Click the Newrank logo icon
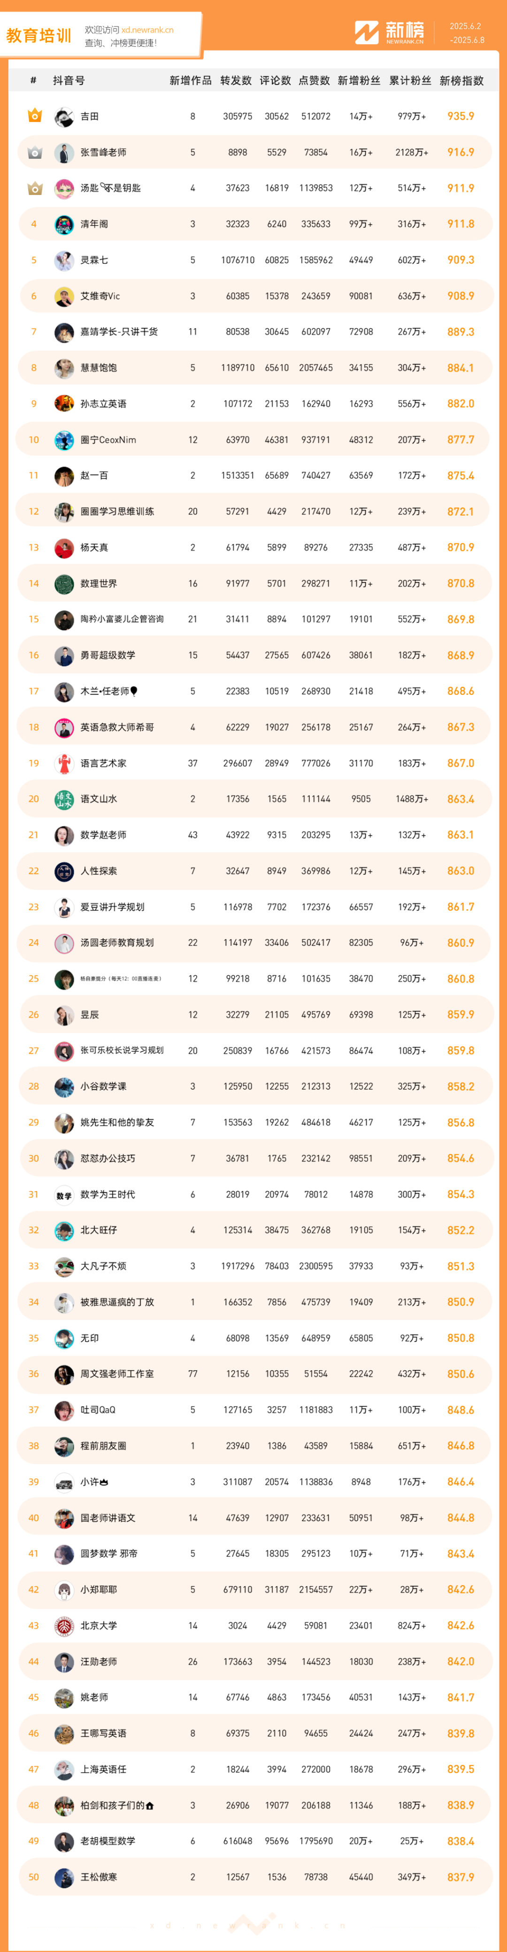Viewport: 507px width, 1952px height. point(367,32)
